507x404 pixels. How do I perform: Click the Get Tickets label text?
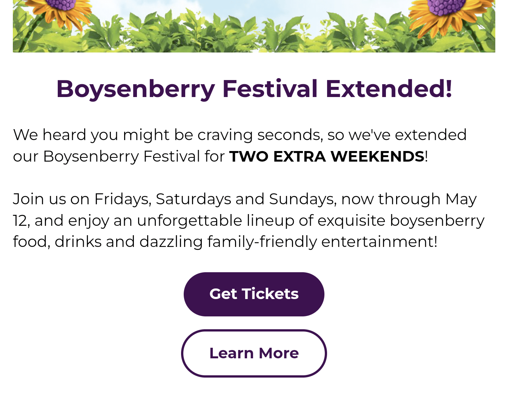254,294
